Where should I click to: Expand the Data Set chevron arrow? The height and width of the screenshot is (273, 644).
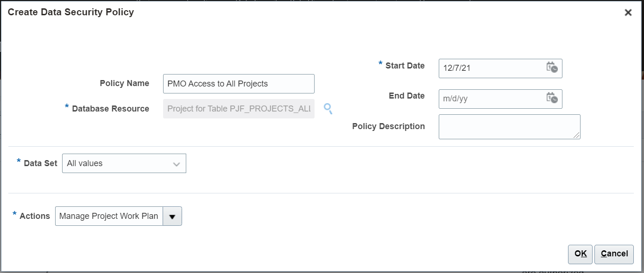(177, 164)
